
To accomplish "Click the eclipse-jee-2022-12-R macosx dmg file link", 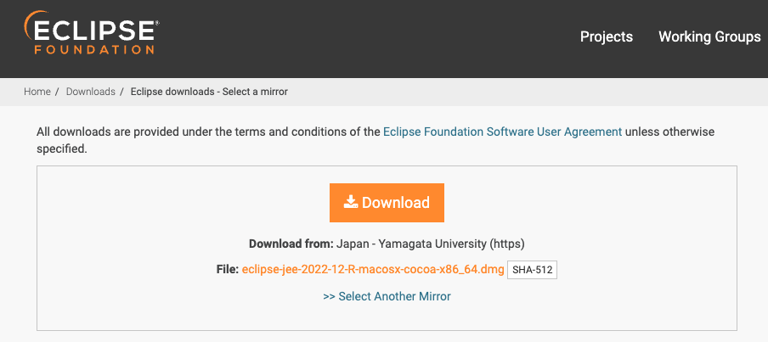I will [373, 270].
